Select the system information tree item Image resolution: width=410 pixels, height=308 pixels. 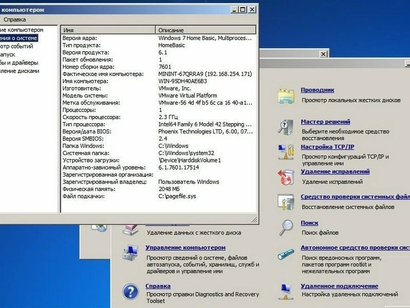(x=19, y=38)
